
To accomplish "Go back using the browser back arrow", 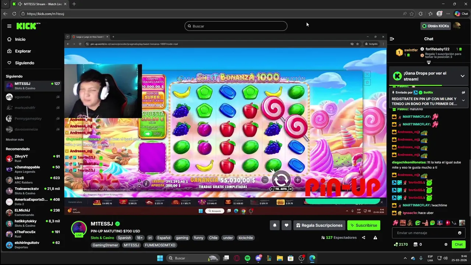I will point(5,14).
